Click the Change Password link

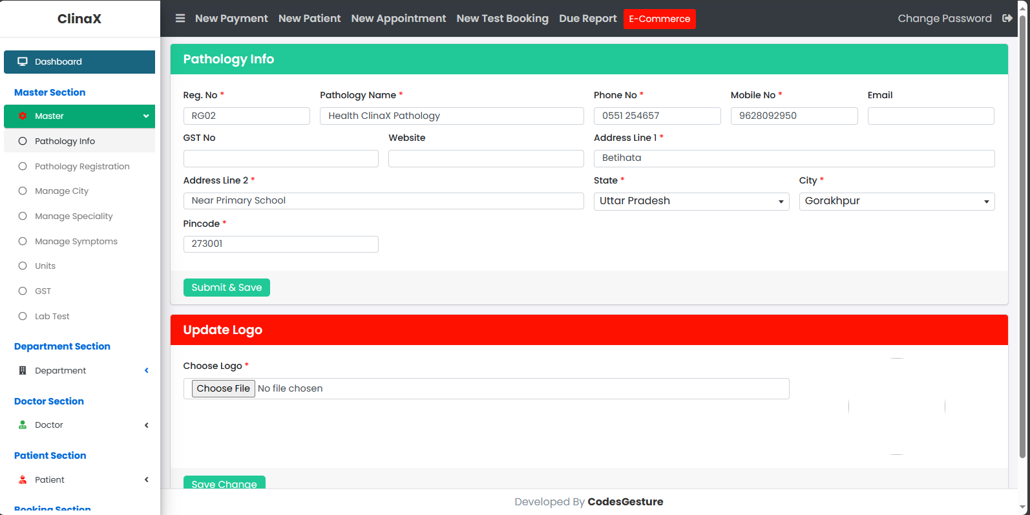(945, 19)
